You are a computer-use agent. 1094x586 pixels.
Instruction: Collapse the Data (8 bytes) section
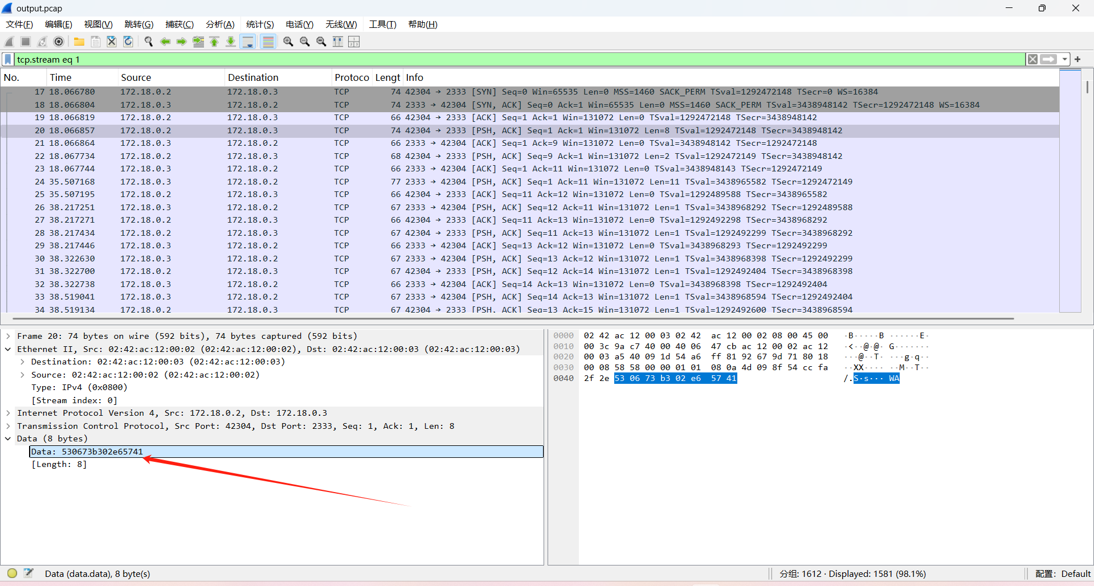click(x=9, y=439)
